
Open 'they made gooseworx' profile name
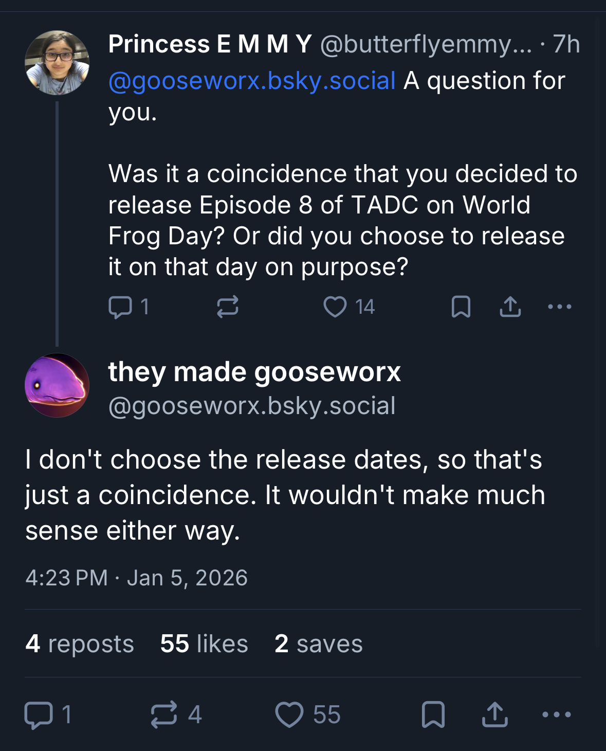[x=254, y=372]
